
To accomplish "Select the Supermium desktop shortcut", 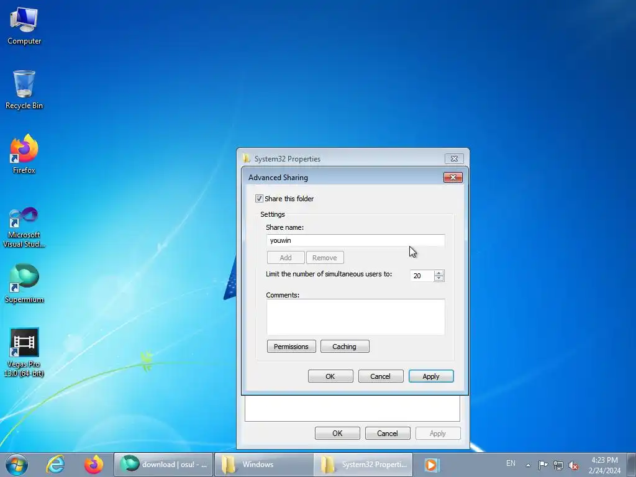I will click(24, 283).
